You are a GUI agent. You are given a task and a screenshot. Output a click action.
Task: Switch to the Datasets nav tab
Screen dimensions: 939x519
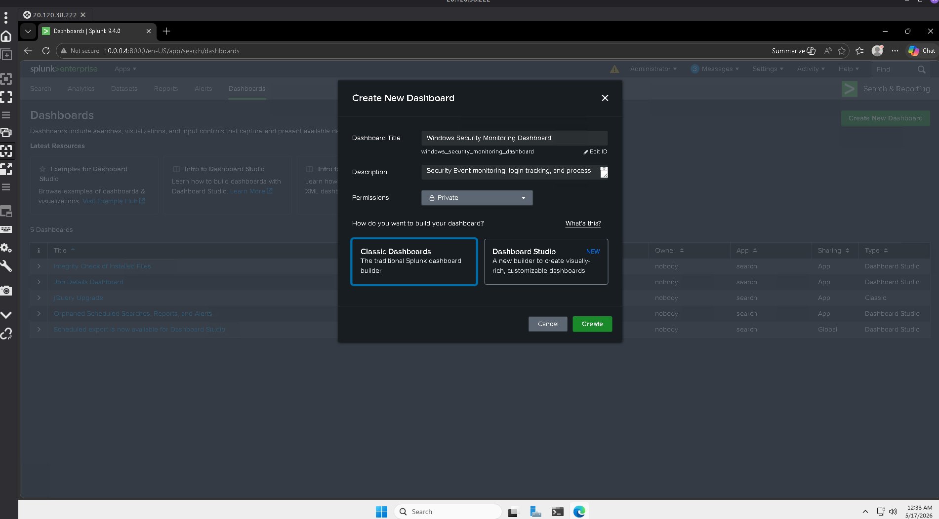point(124,89)
